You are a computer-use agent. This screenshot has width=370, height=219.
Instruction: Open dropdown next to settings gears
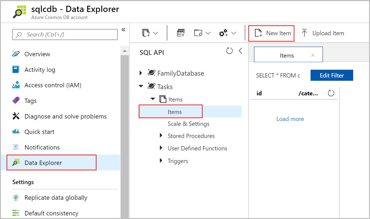click(x=234, y=33)
